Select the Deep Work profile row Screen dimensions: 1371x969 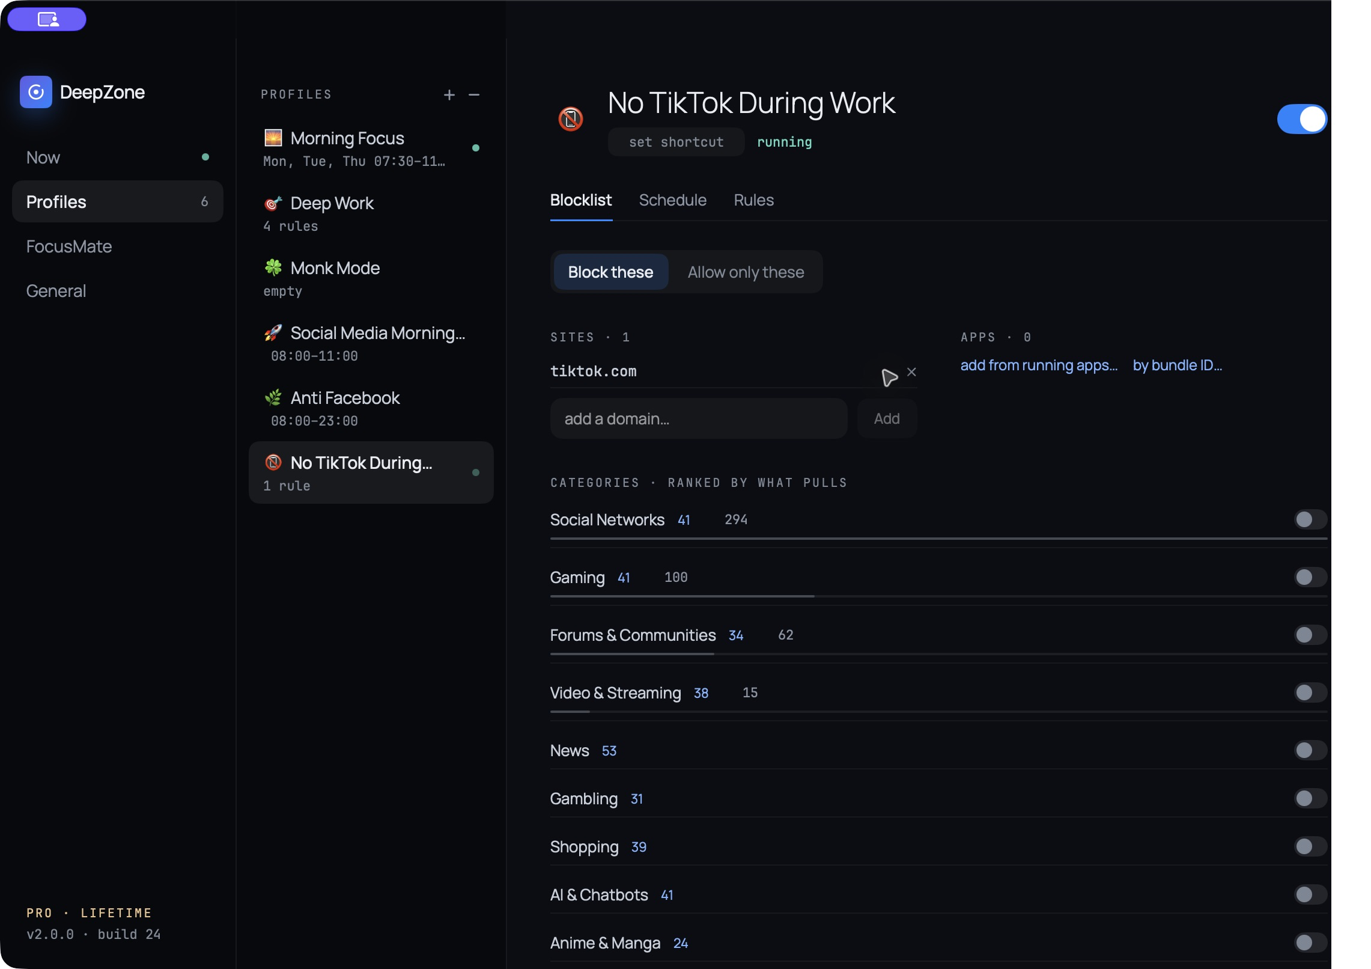tap(371, 213)
